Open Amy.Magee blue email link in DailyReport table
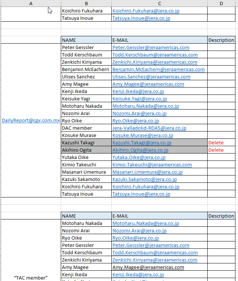This screenshot has width=238, height=281. pos(148,84)
